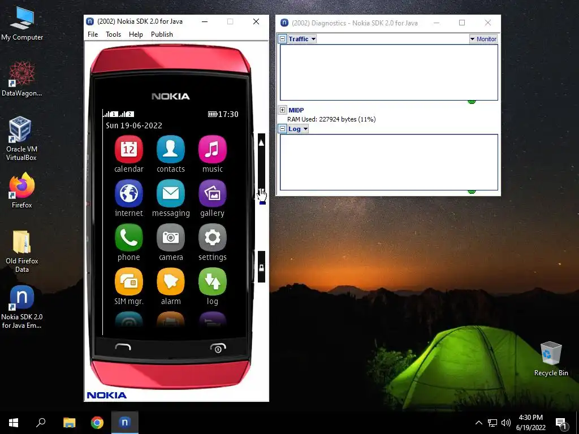The image size is (579, 434).
Task: Open the Monitor dropdown
Action: [483, 39]
